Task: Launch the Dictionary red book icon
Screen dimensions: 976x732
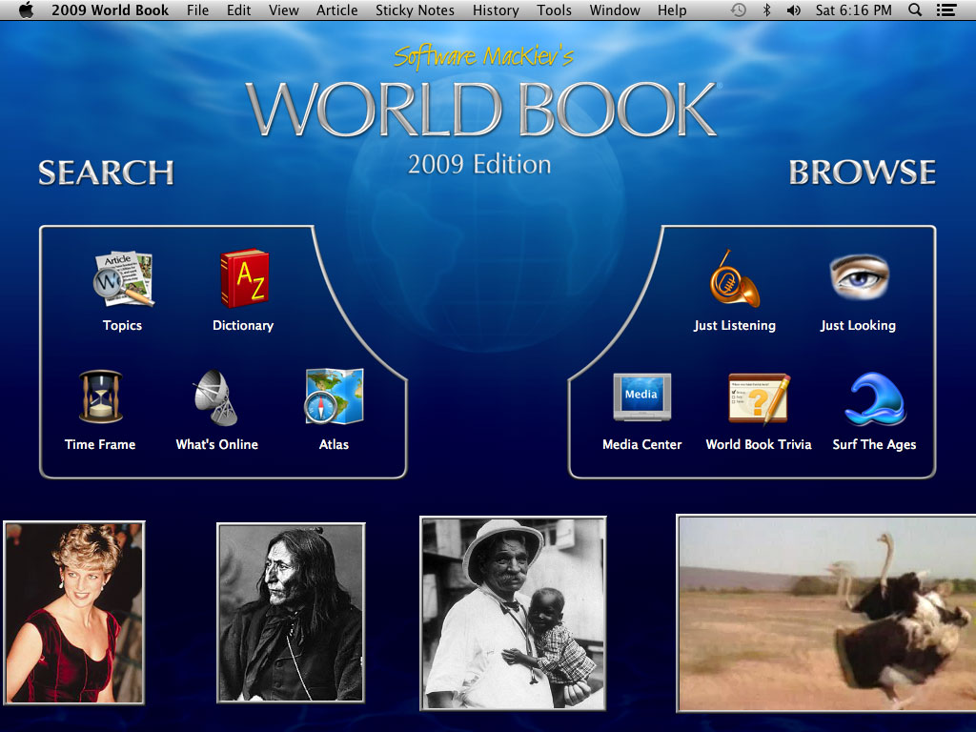Action: 243,279
